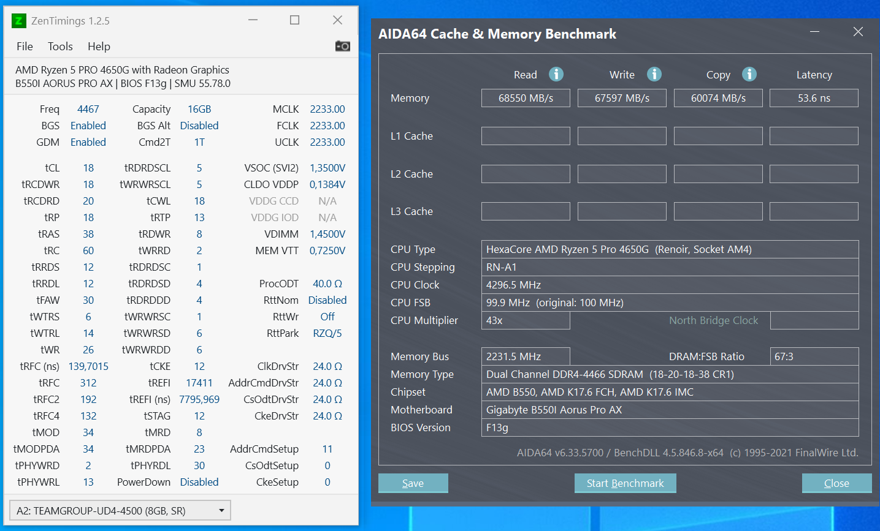Click the CPU Clock field 4296.5 MHz

pos(670,285)
